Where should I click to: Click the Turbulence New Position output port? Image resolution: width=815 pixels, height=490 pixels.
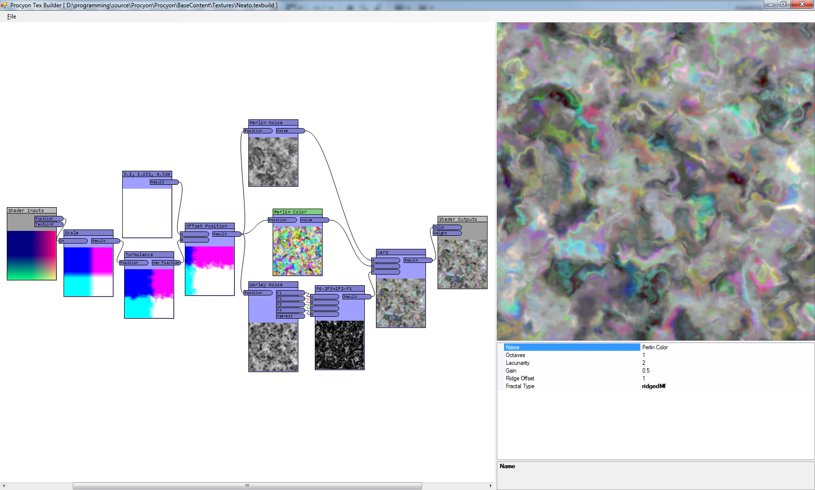tap(166, 263)
